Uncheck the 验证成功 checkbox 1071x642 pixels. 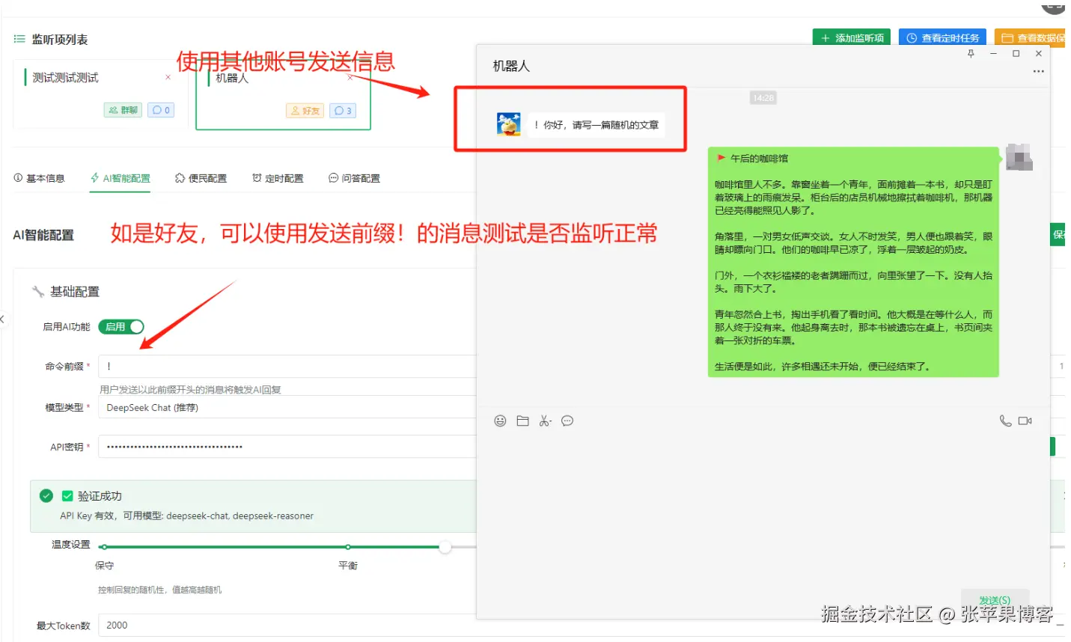[x=67, y=495]
